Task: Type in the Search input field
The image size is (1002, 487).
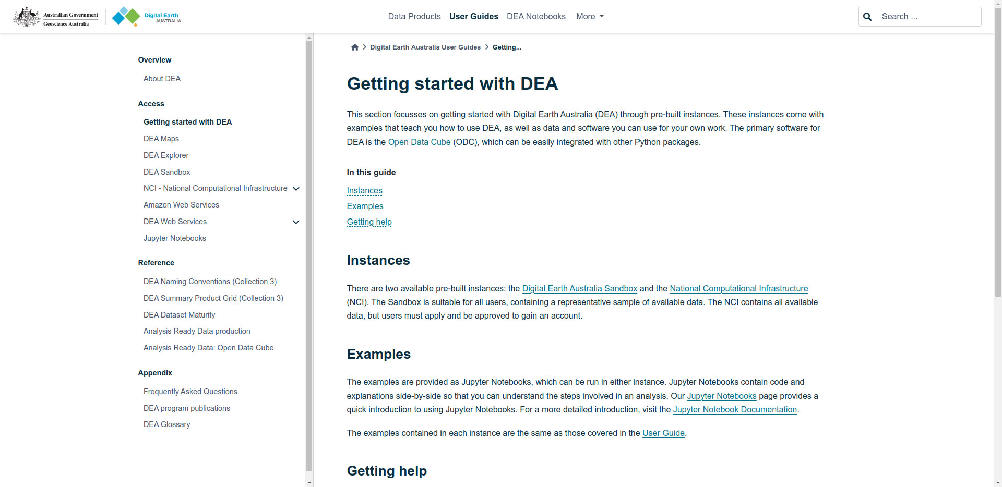Action: pyautogui.click(x=927, y=17)
